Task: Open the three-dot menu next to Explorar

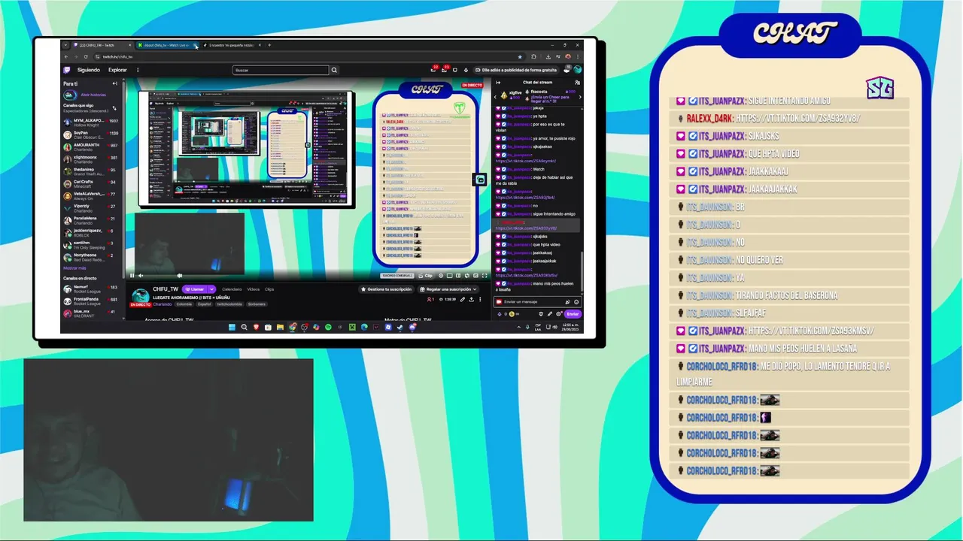Action: point(138,70)
